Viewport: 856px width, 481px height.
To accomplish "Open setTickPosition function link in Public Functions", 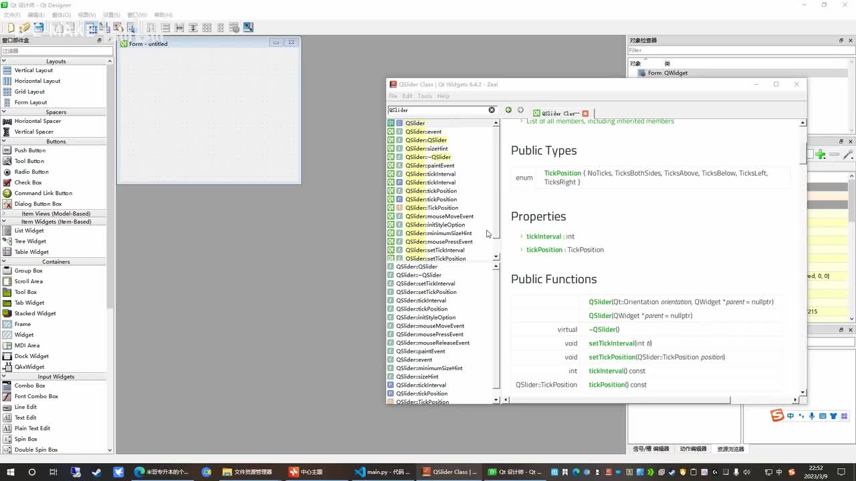I will 612,357.
